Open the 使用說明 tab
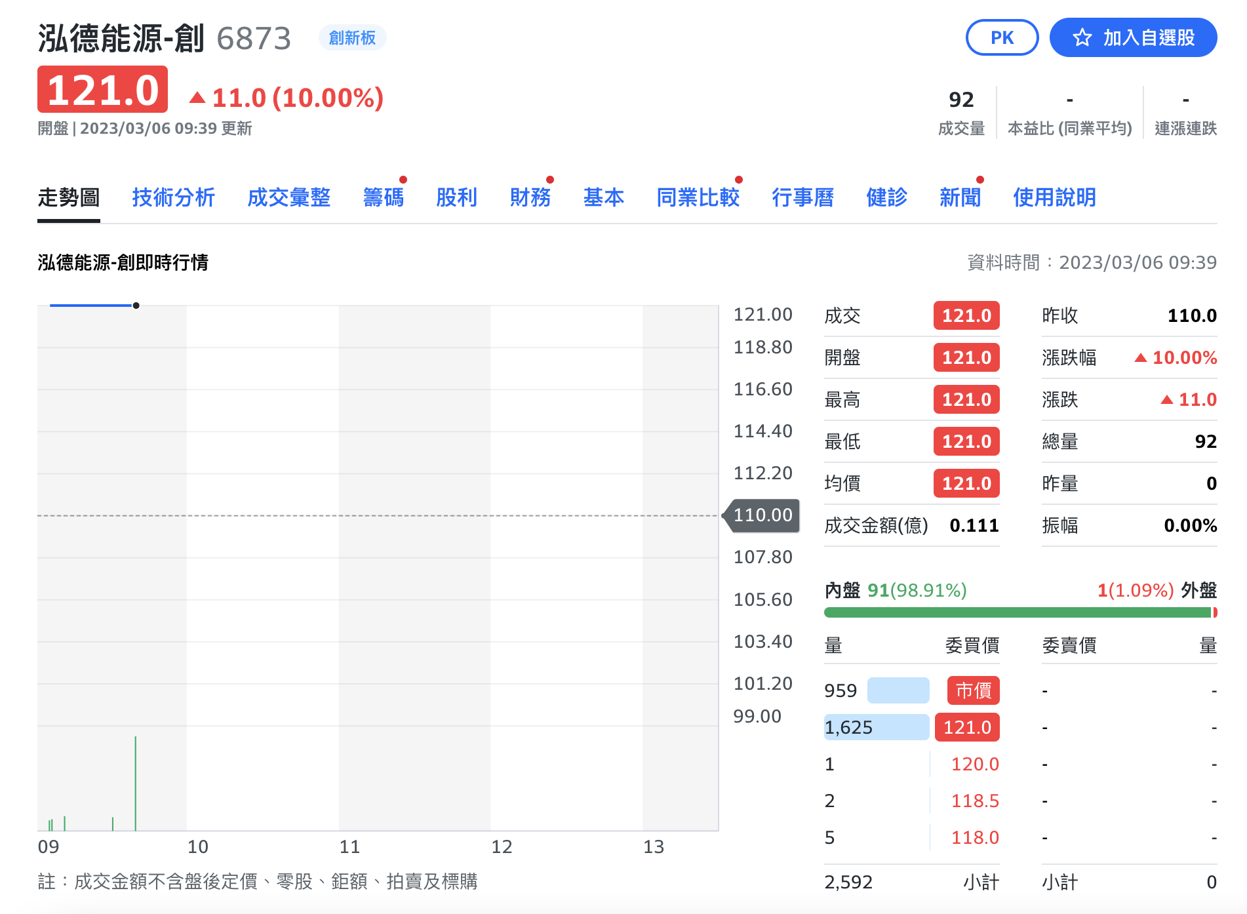 [1055, 197]
